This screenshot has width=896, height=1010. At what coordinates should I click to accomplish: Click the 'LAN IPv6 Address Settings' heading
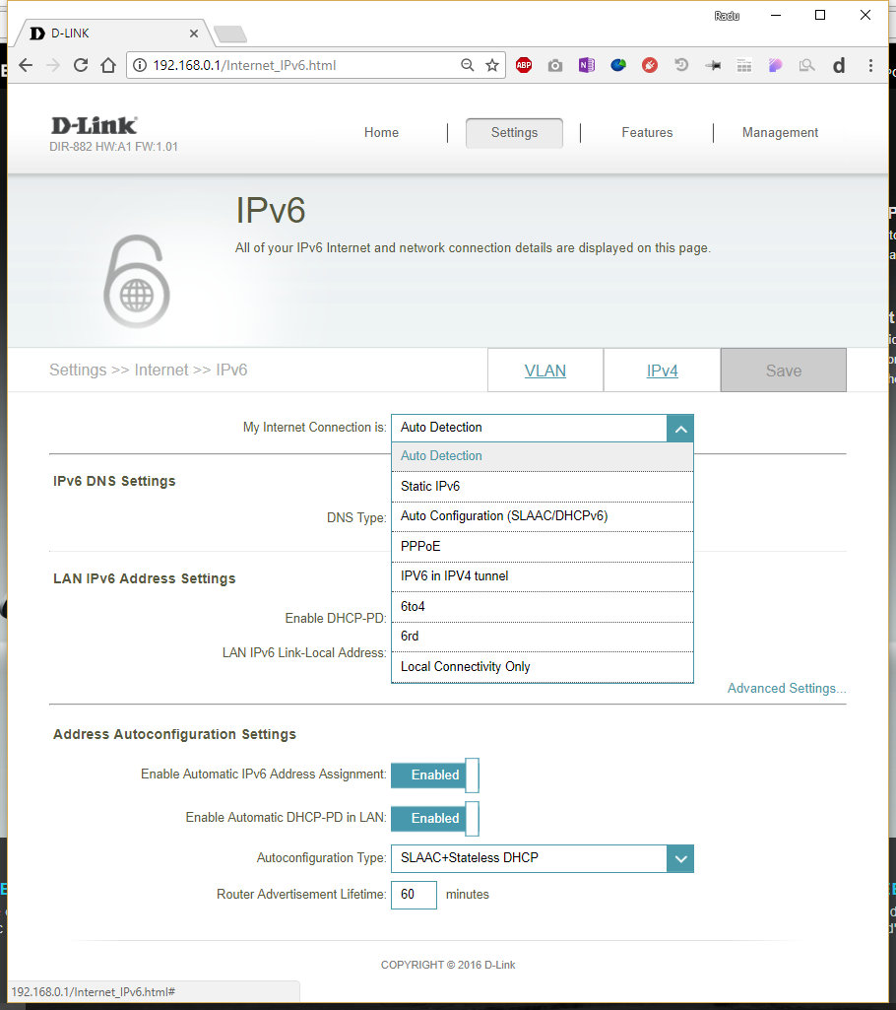pyautogui.click(x=144, y=578)
